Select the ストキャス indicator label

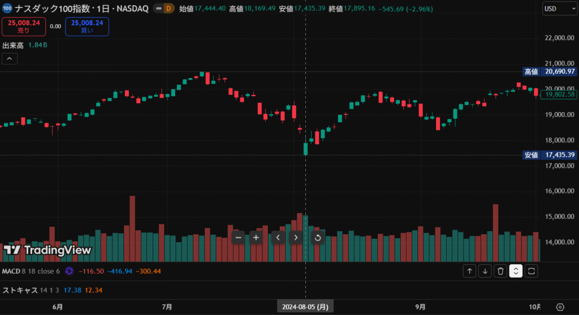click(x=20, y=290)
